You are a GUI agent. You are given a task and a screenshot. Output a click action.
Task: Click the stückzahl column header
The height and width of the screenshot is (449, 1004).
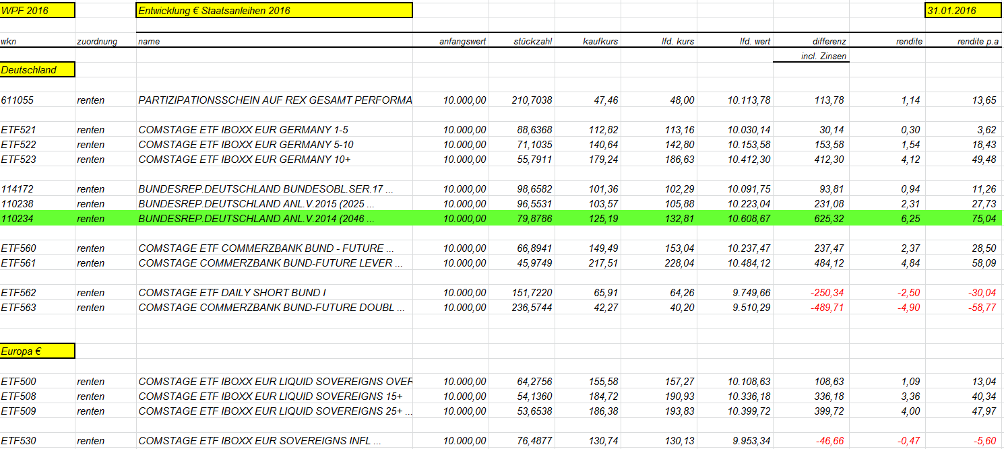[532, 42]
